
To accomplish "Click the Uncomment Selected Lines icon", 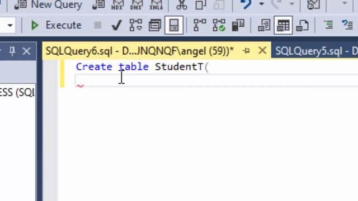I will [347, 25].
